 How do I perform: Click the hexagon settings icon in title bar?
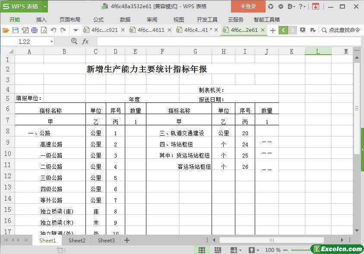tap(281, 6)
